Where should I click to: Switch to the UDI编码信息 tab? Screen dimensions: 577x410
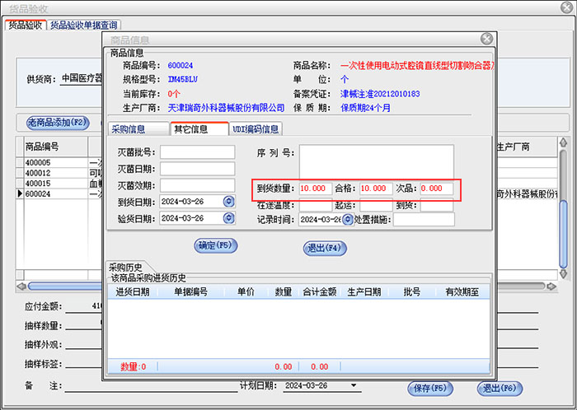click(x=256, y=128)
